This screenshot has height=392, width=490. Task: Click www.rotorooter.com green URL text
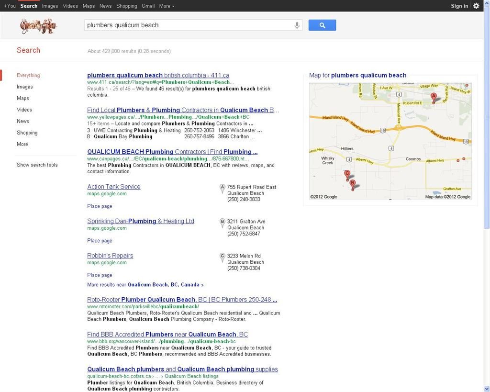143,307
